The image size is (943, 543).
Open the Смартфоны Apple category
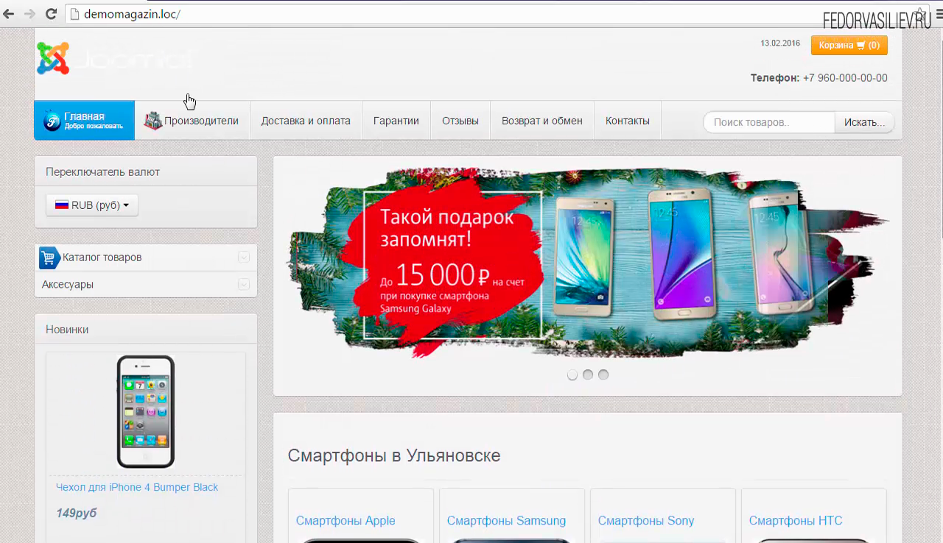tap(346, 521)
